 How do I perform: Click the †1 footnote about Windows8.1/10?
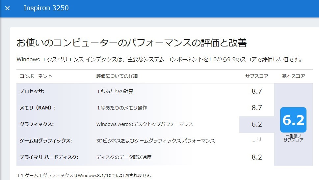(x=84, y=175)
